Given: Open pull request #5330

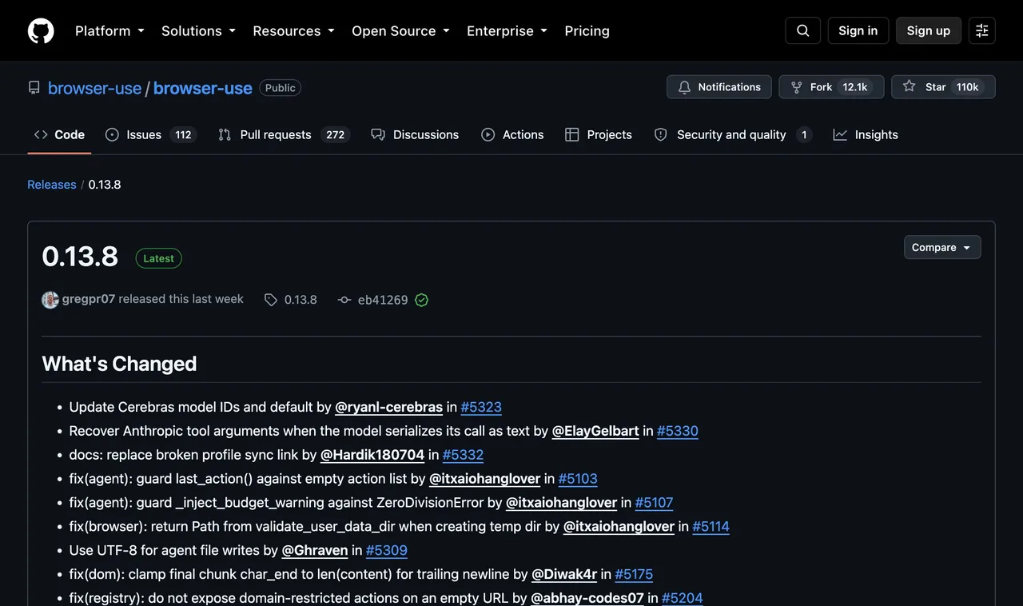Looking at the screenshot, I should (678, 431).
